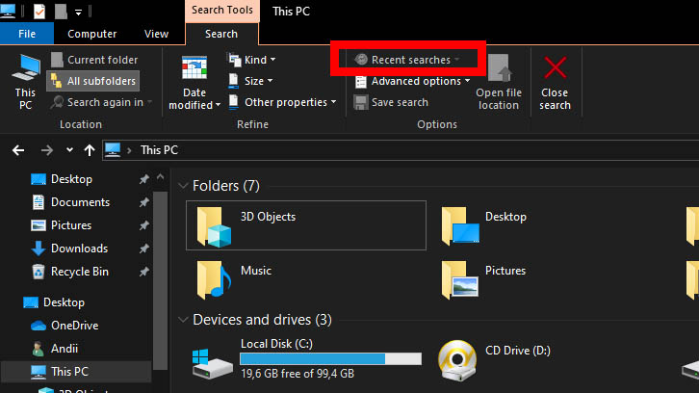This screenshot has height=393, width=699.
Task: Go up one level arrow
Action: pos(90,150)
